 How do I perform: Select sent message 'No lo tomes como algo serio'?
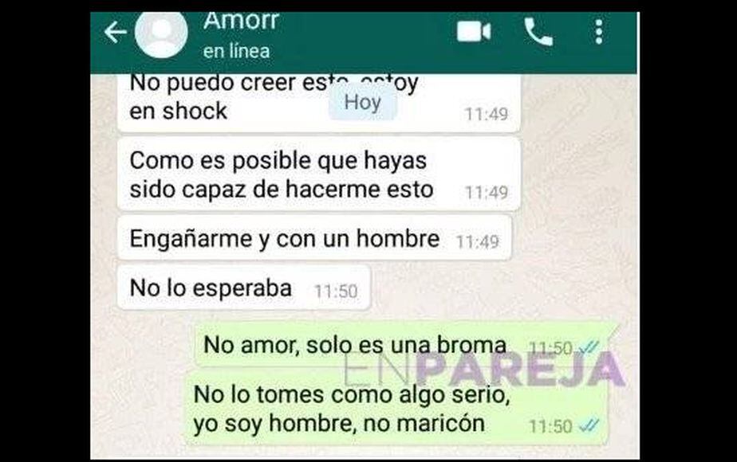396,409
